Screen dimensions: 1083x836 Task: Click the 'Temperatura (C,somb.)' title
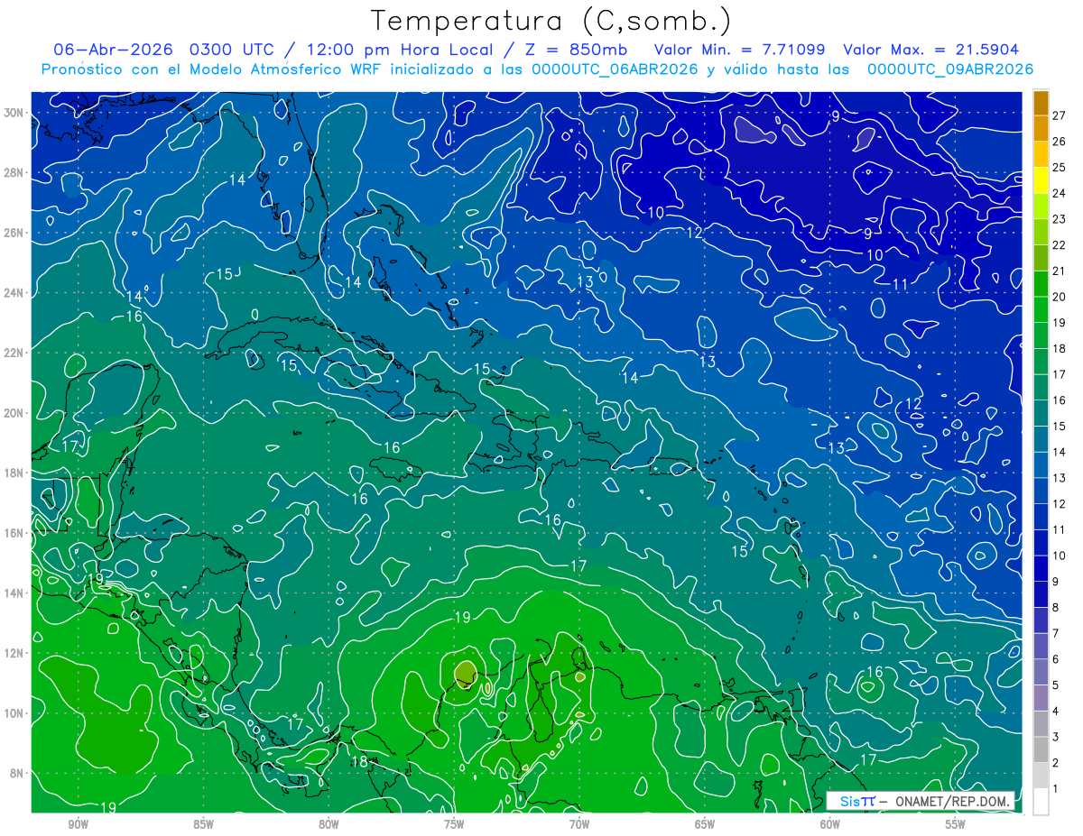(x=551, y=21)
